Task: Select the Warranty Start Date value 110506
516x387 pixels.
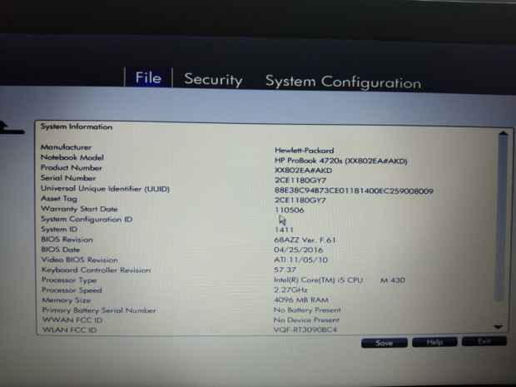Action: [288, 211]
